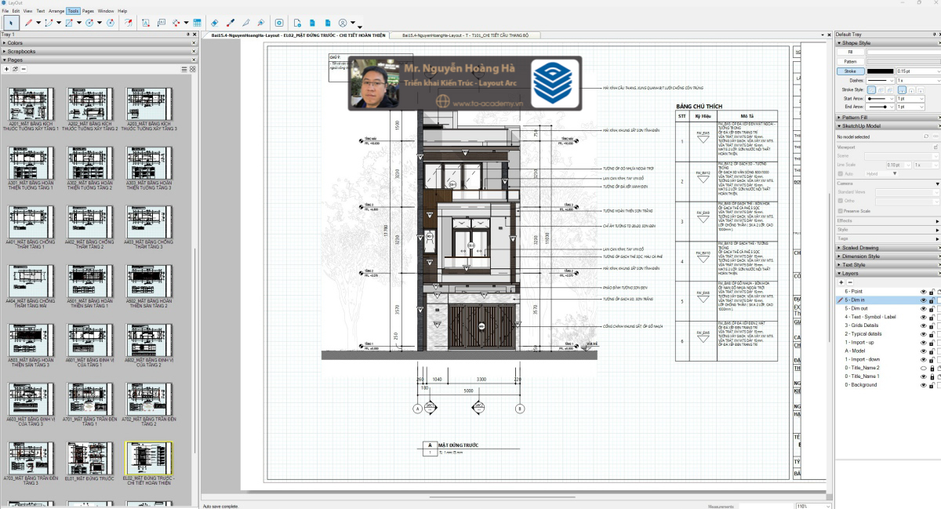This screenshot has height=509, width=941.
Task: Toggle the Fill button
Action: coord(850,52)
